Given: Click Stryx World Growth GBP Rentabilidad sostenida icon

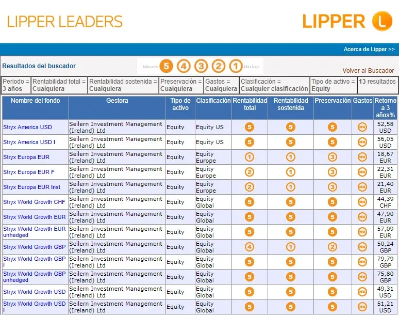Looking at the screenshot, I should click(291, 247).
